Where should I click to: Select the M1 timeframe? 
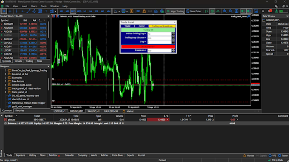[x=61, y=11]
